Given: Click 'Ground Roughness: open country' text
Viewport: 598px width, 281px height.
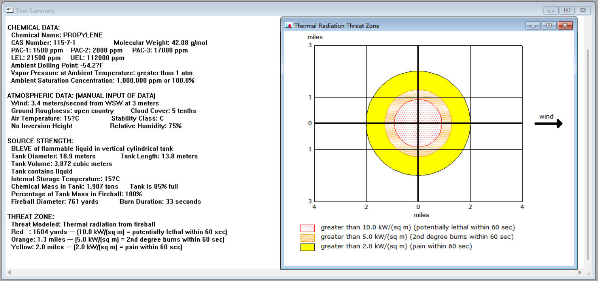Looking at the screenshot, I should 62,111.
